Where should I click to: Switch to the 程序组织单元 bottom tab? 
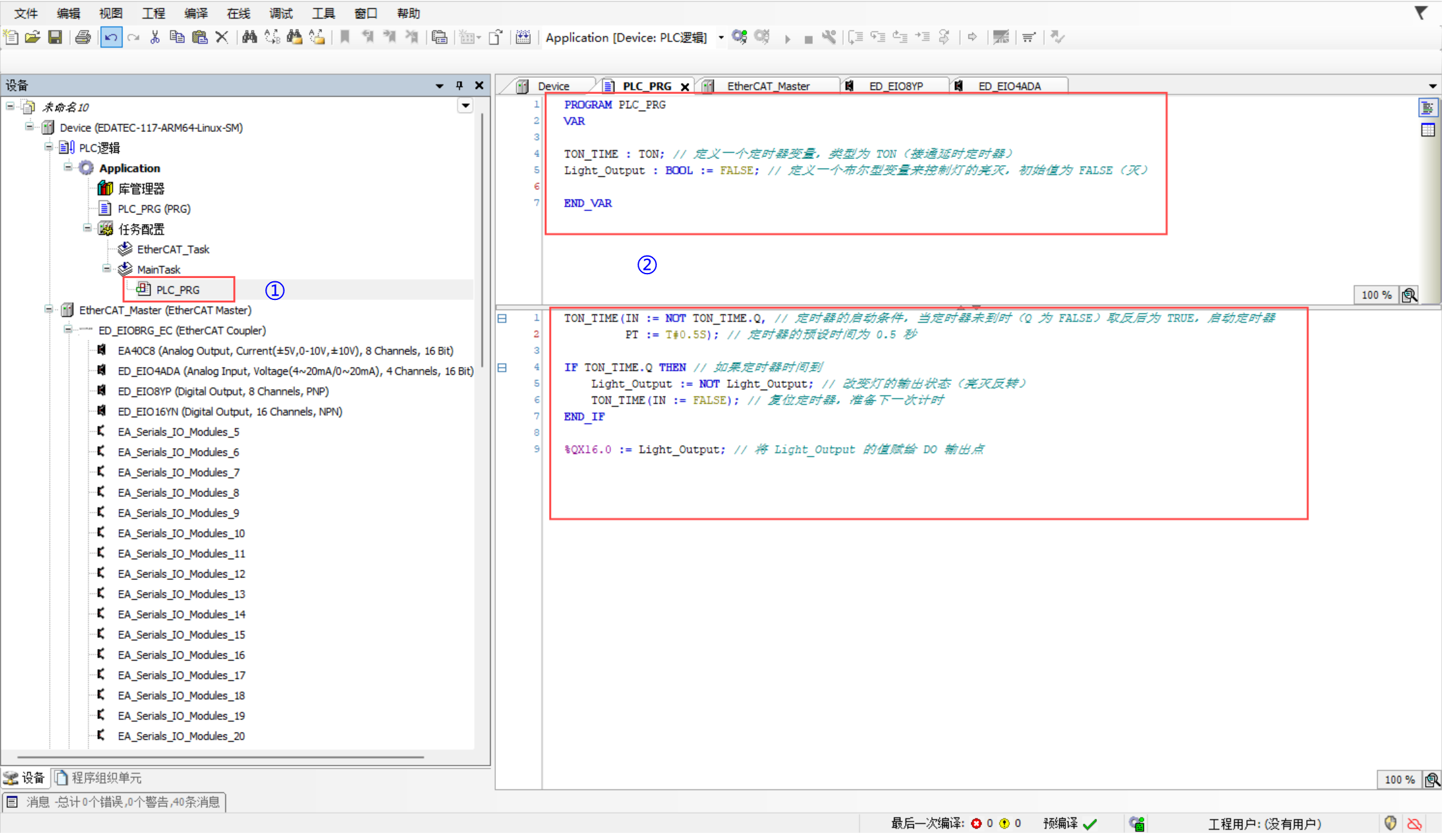99,778
